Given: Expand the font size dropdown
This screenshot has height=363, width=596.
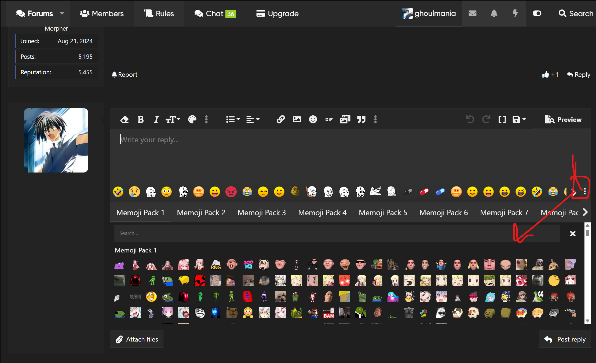Looking at the screenshot, I should pos(173,119).
